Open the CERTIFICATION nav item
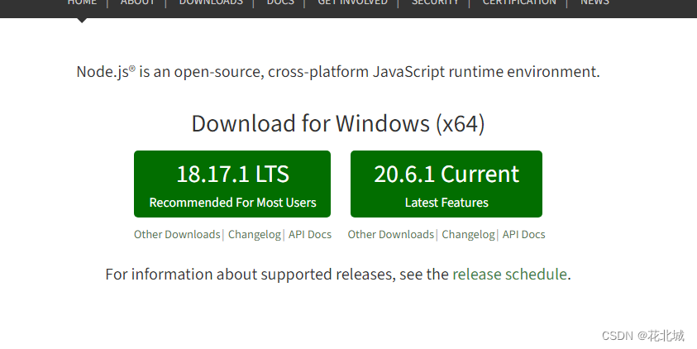697x349 pixels. point(519,2)
